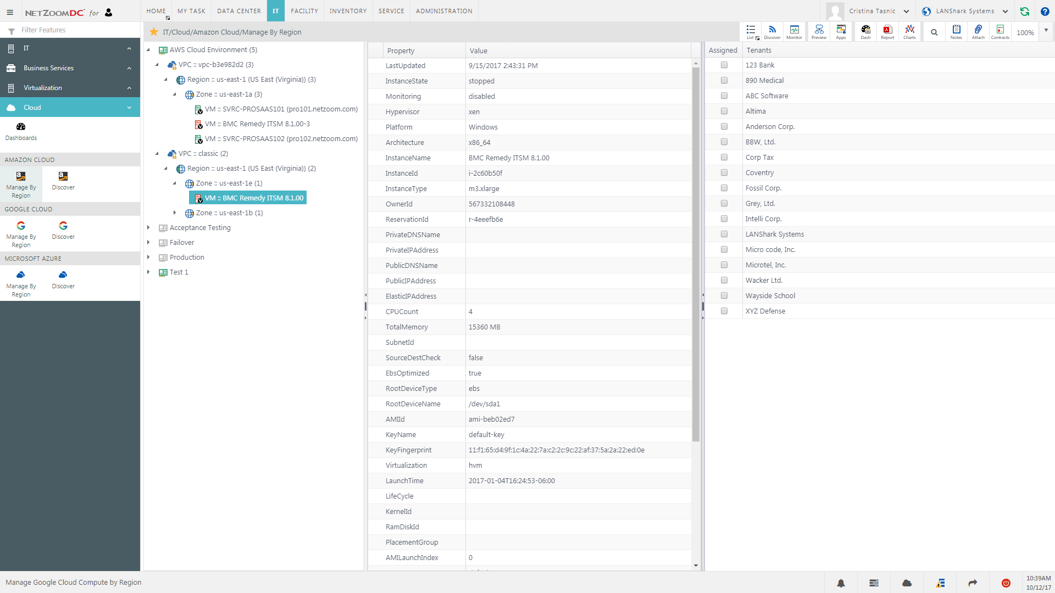Open the Notes toolbar icon
The height and width of the screenshot is (593, 1055).
click(x=956, y=32)
